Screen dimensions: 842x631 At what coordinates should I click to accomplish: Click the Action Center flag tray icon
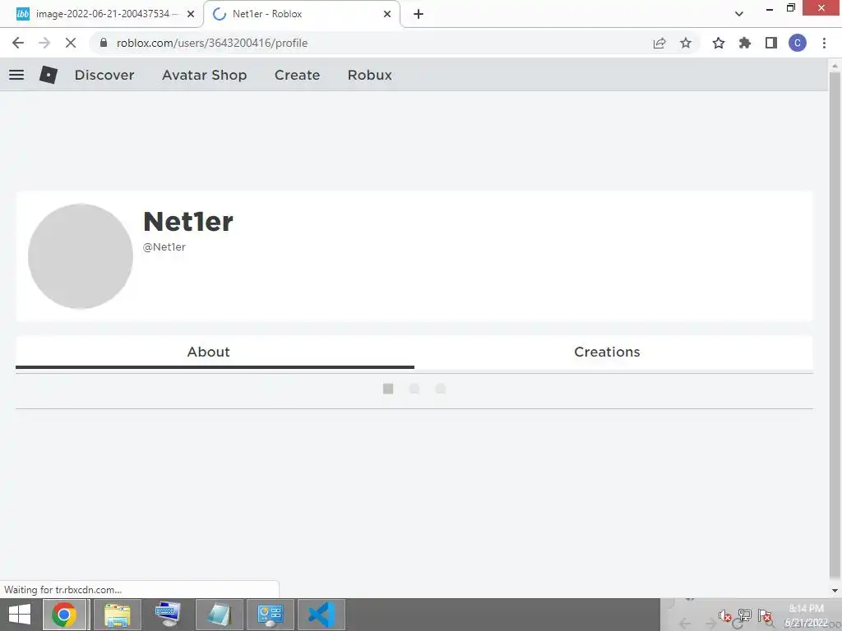coord(765,615)
